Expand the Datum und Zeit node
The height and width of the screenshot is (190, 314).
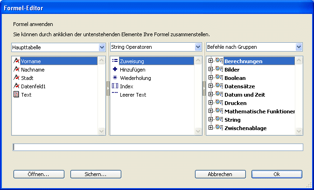[x=211, y=94]
